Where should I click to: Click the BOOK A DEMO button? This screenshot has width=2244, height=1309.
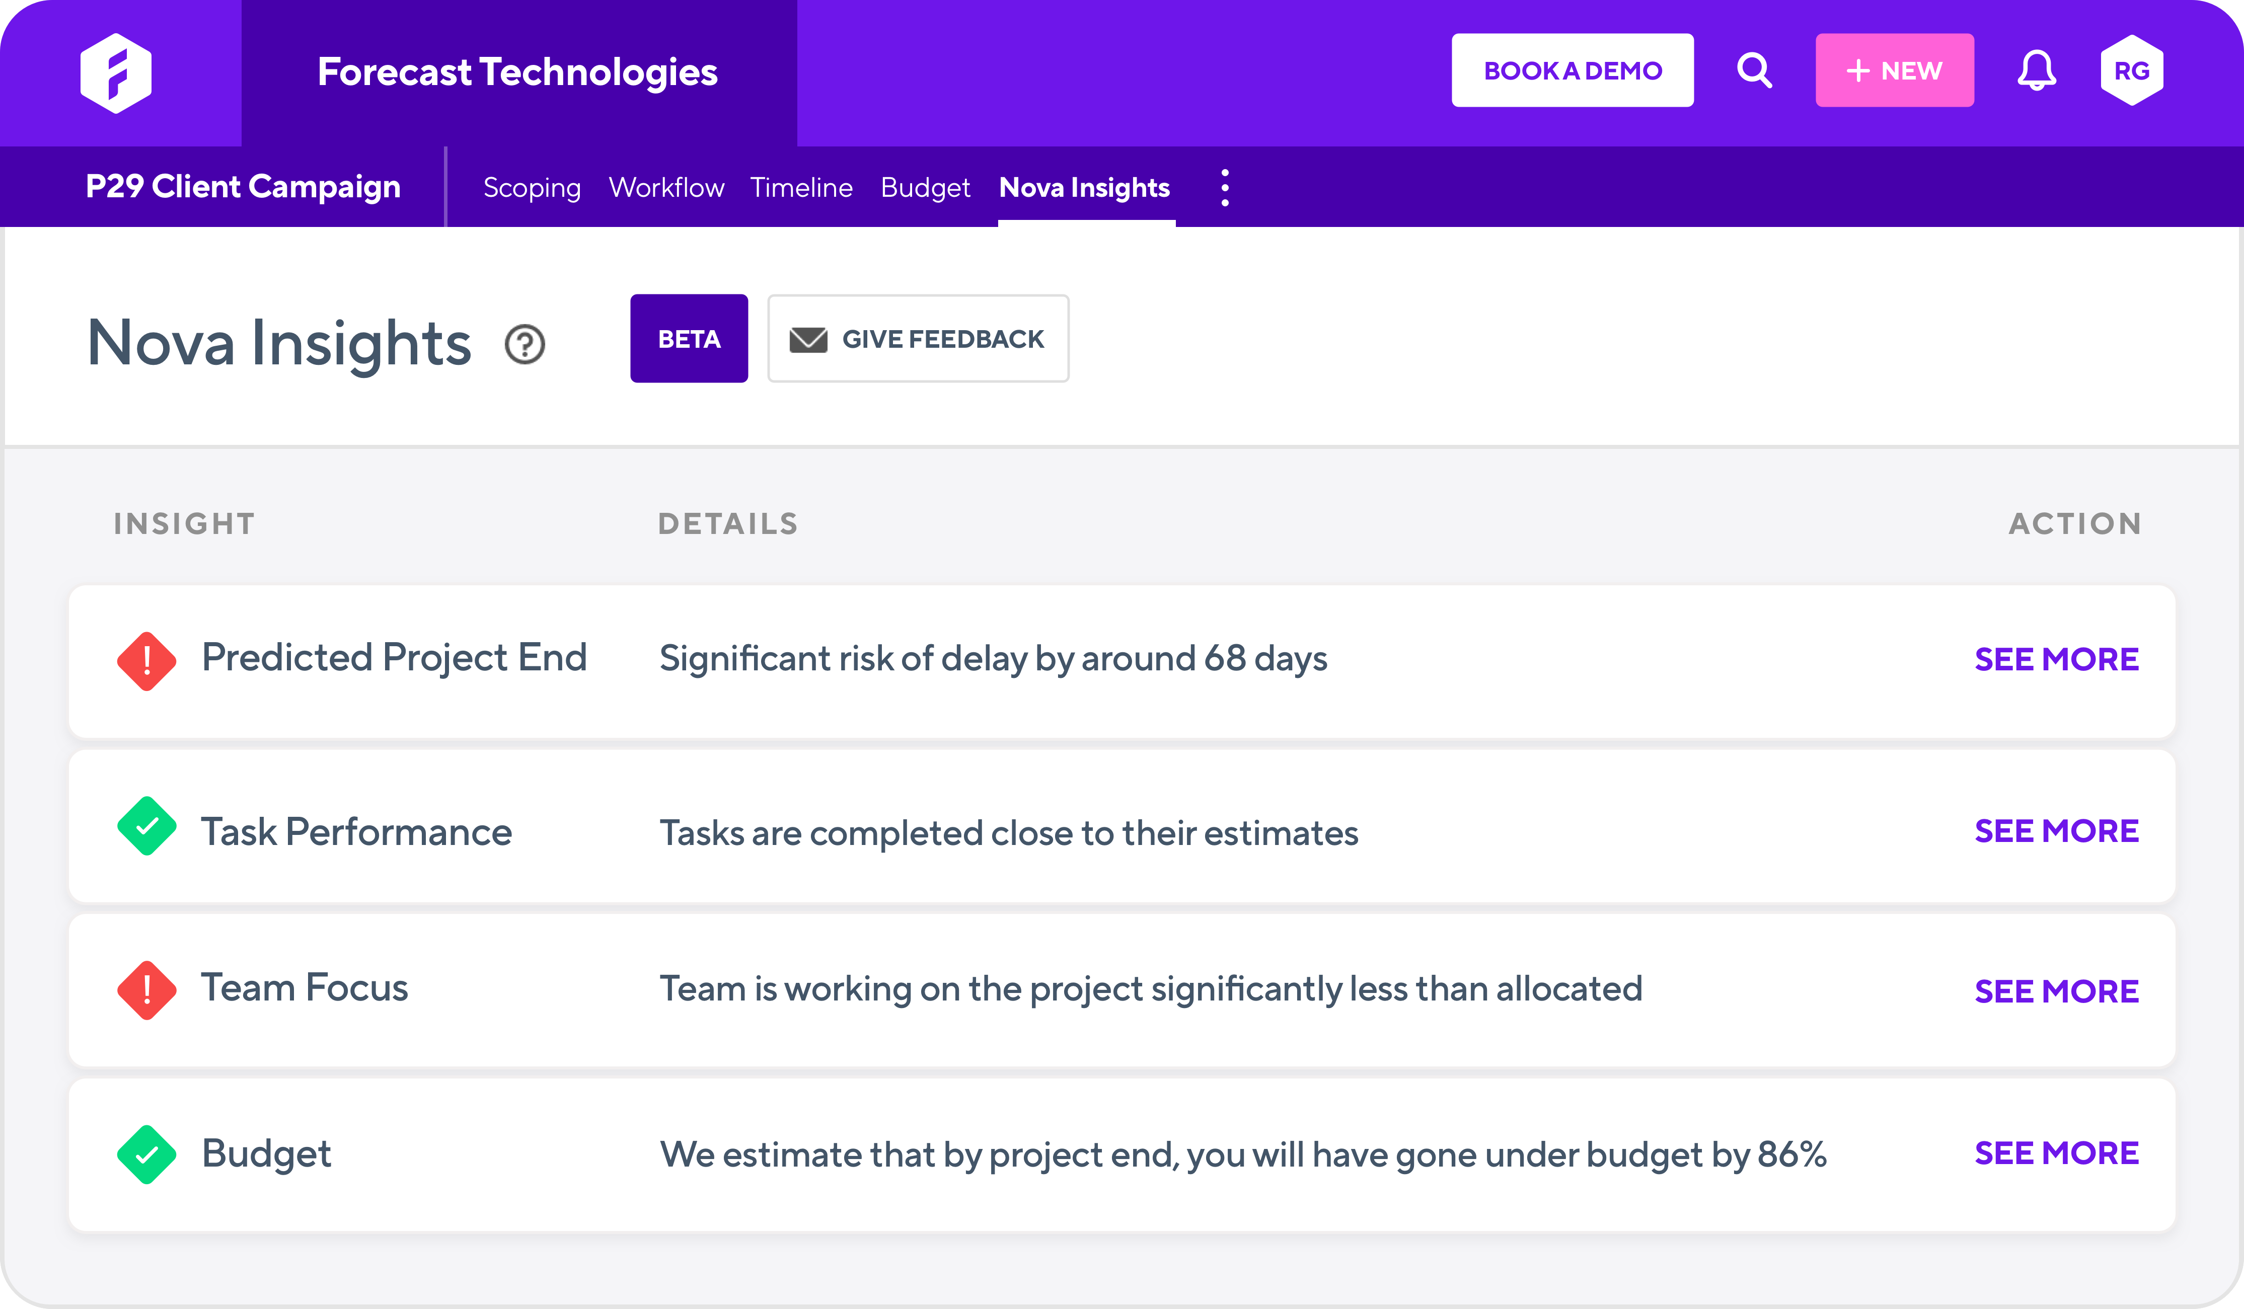pyautogui.click(x=1573, y=69)
